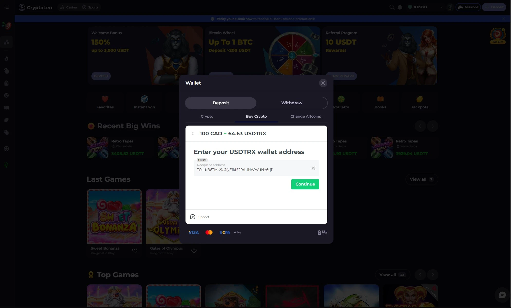Click the Continue button to proceed

(305, 184)
